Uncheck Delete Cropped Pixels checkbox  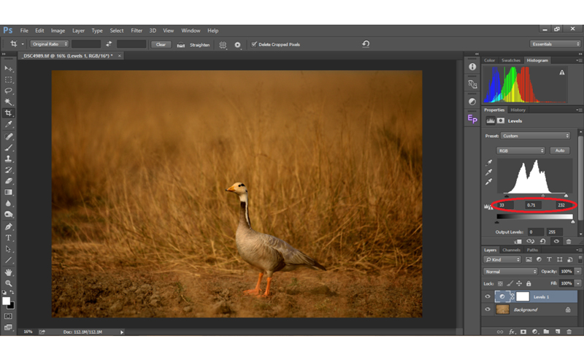pos(254,45)
